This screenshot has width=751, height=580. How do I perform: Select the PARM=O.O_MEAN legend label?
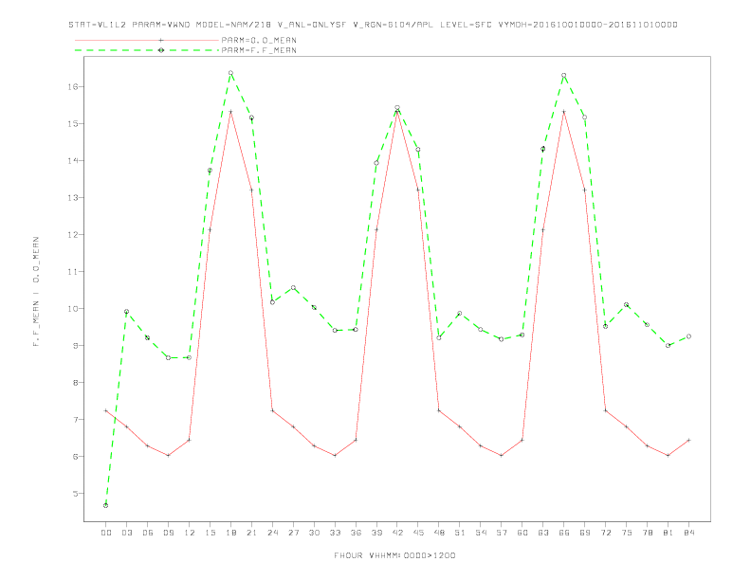pos(259,40)
